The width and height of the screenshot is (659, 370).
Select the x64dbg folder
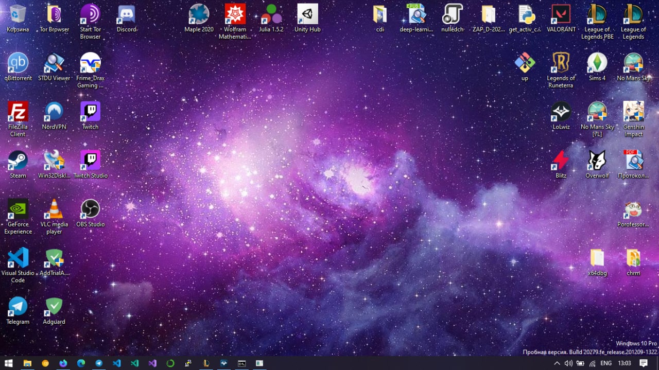click(597, 262)
